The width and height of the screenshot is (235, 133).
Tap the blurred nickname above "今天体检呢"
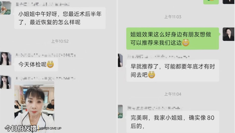(x=46, y=55)
